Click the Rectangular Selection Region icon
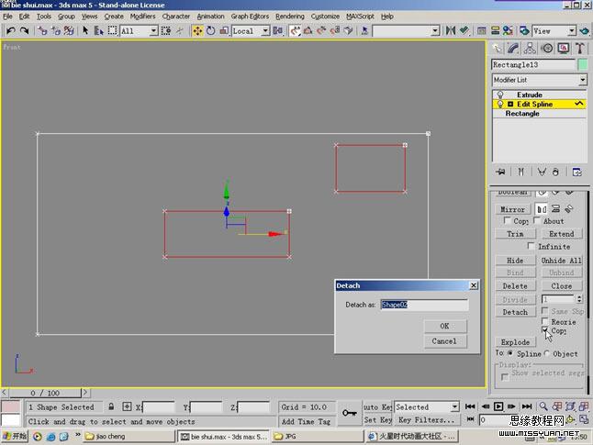Image resolution: width=593 pixels, height=445 pixels. [x=112, y=30]
